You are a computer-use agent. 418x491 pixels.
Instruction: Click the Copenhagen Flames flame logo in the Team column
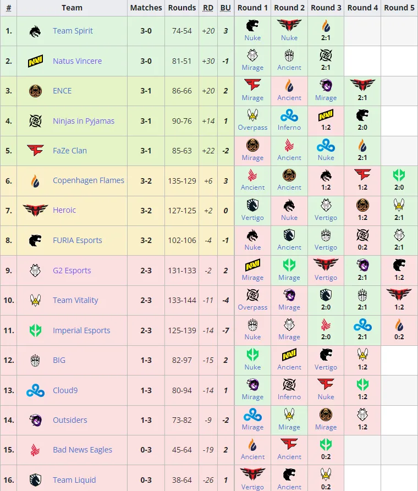(35, 181)
